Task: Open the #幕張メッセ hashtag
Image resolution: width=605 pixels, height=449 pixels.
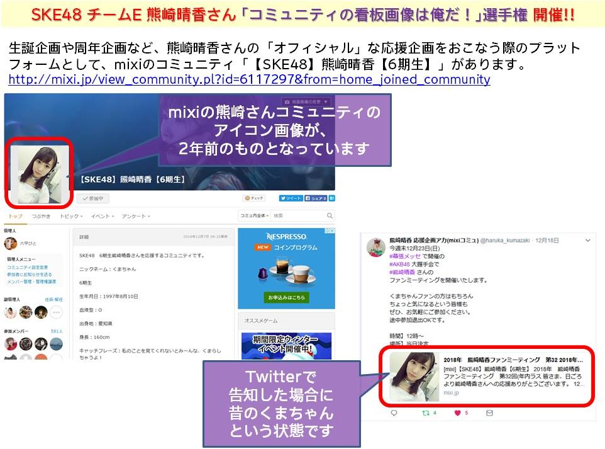Action: pyautogui.click(x=405, y=256)
